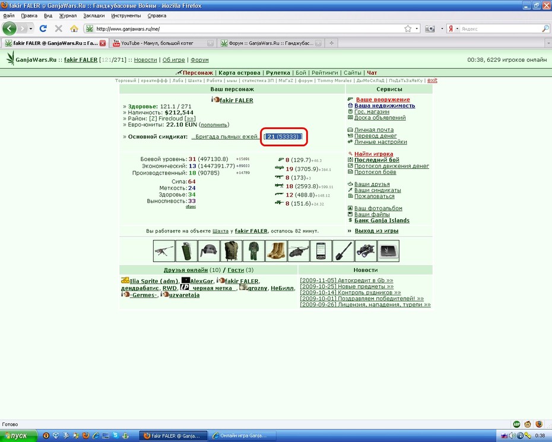
Task: Click the green grenade equipment icon
Action: (x=186, y=251)
